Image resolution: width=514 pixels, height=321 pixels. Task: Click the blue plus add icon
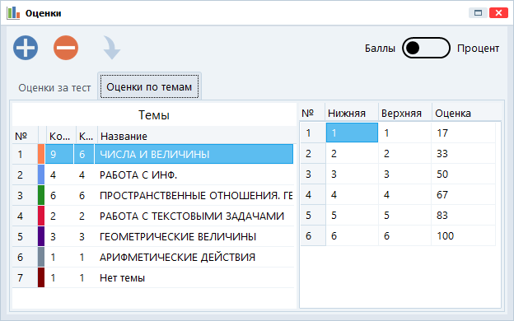(26, 48)
